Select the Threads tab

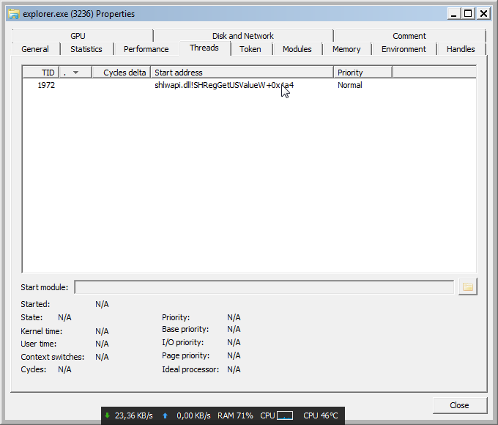click(x=204, y=48)
